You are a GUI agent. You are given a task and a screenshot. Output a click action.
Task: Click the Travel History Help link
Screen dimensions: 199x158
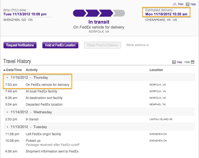[x=180, y=62]
